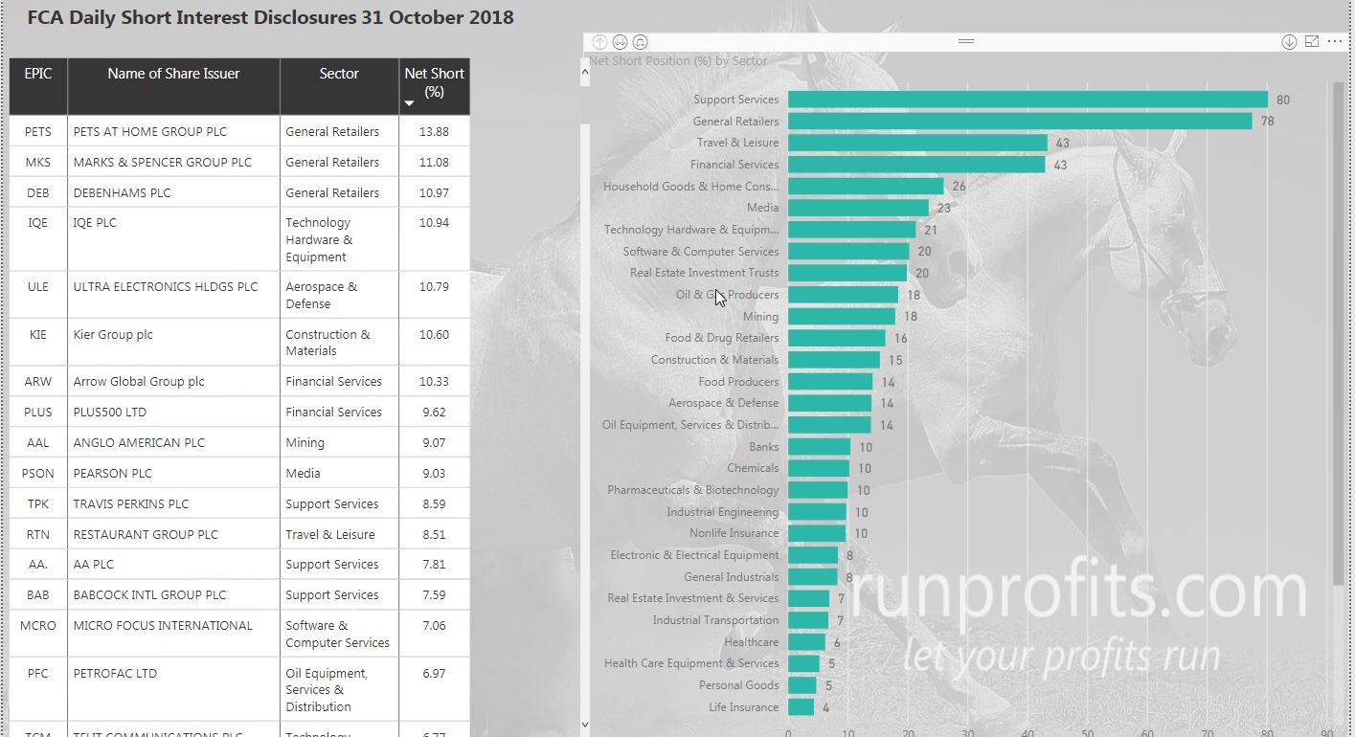Select the MARKS & SPENCER GROUP PLC cell
This screenshot has height=737, width=1355.
pyautogui.click(x=162, y=163)
